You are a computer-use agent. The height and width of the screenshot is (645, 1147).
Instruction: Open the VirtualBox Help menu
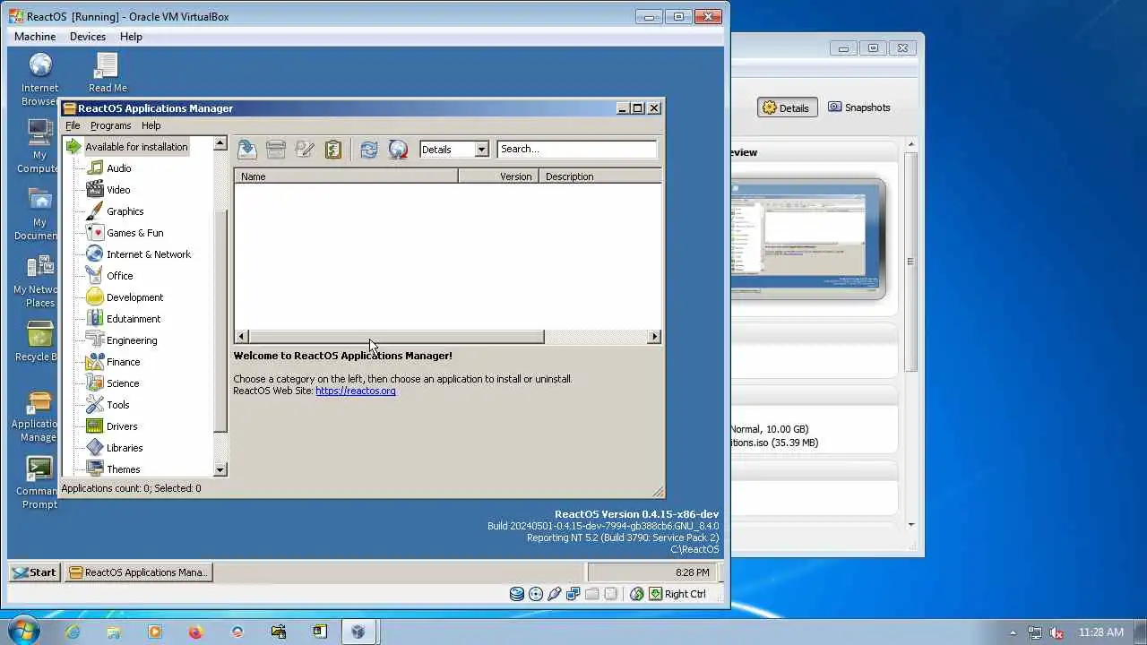(131, 37)
